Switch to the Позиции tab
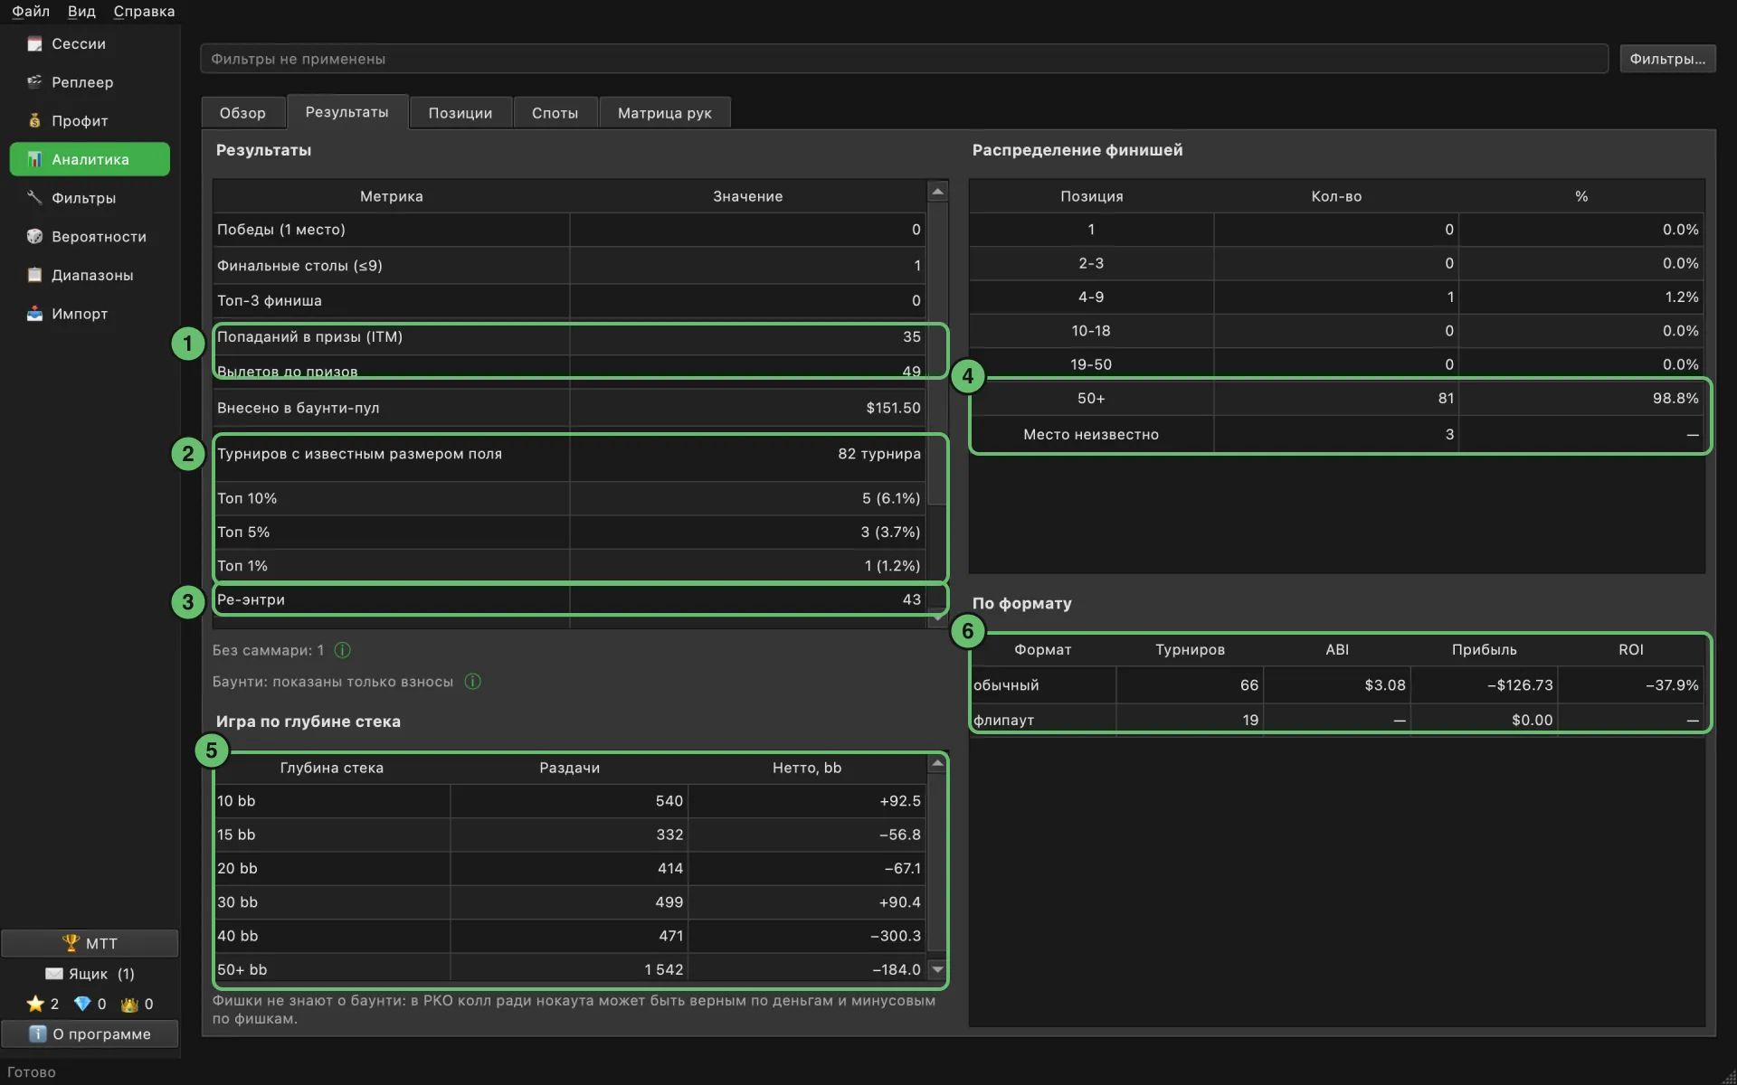Image resolution: width=1737 pixels, height=1085 pixels. [460, 113]
